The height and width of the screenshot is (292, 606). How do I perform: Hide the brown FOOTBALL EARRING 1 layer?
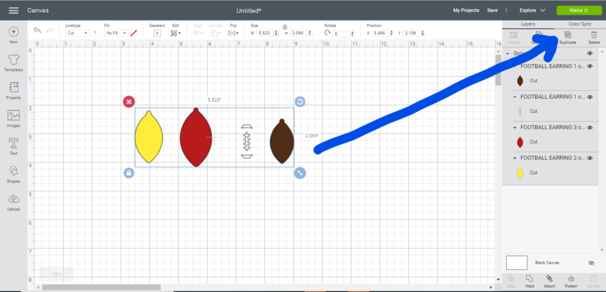(x=590, y=66)
